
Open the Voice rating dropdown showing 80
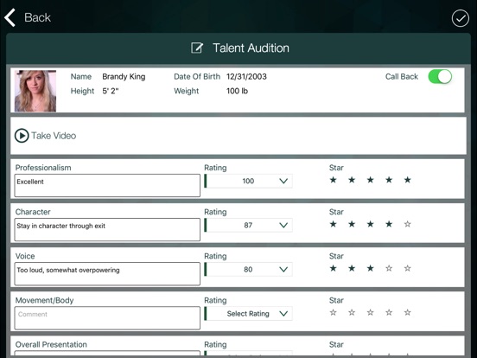pos(248,269)
